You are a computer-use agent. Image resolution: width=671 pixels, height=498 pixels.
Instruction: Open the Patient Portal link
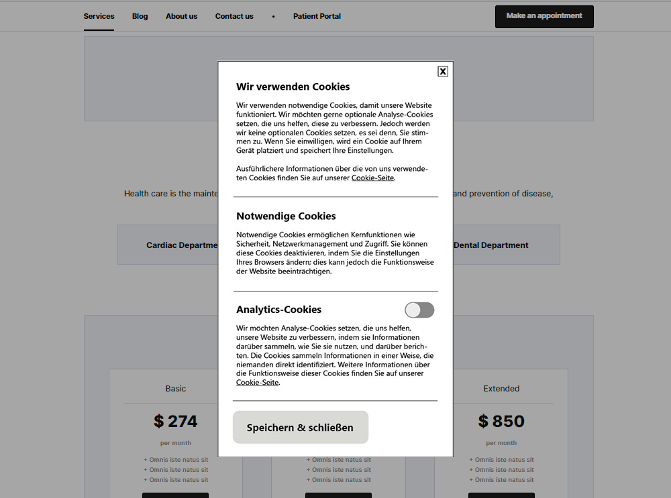click(317, 16)
